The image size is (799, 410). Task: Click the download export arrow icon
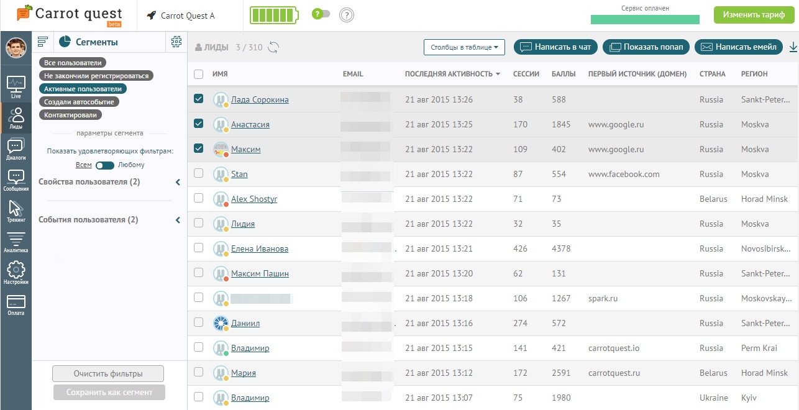pos(793,47)
